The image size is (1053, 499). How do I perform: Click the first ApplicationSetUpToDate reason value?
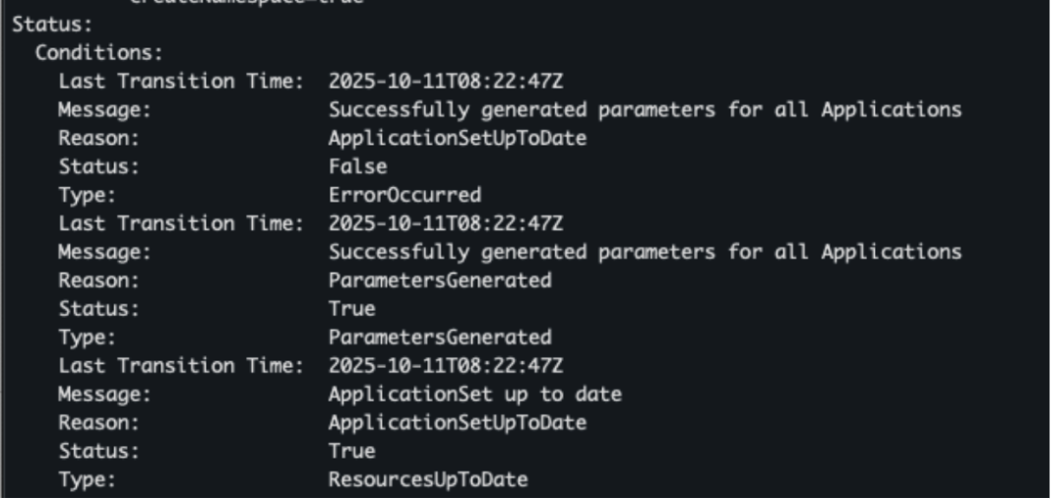(x=458, y=138)
